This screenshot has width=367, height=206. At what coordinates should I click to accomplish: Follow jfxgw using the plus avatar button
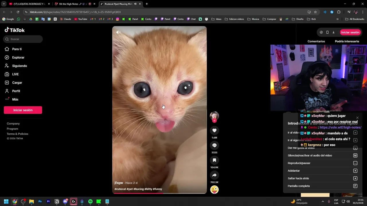coord(214,120)
